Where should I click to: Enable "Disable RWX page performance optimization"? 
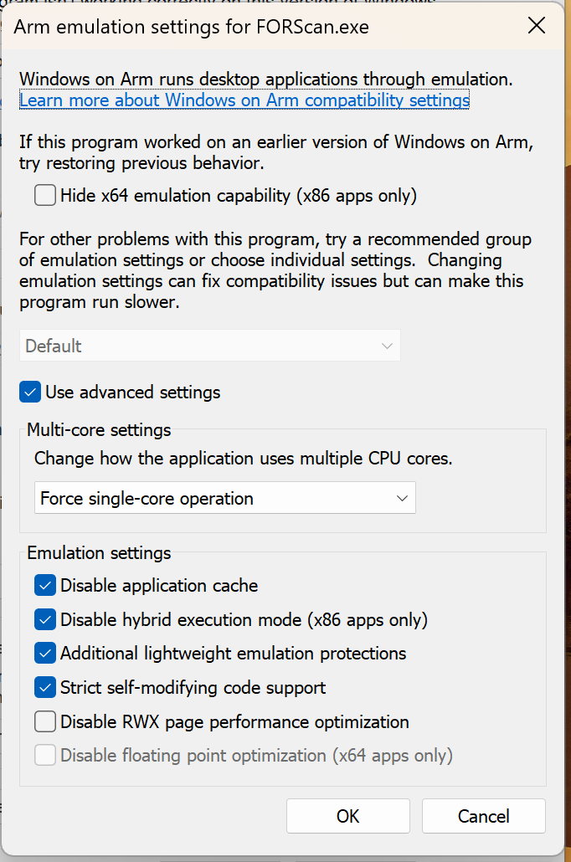(45, 721)
